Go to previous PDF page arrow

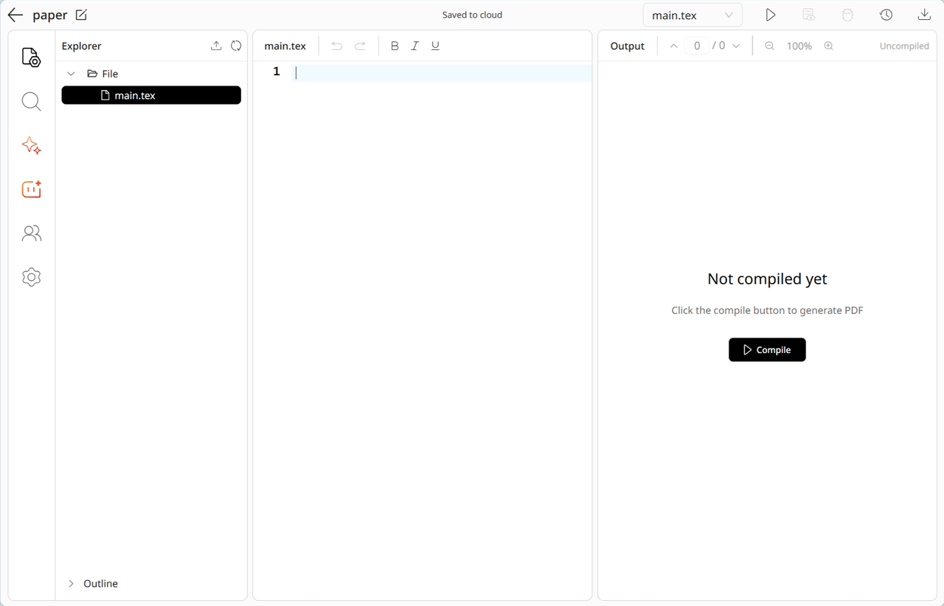tap(673, 46)
